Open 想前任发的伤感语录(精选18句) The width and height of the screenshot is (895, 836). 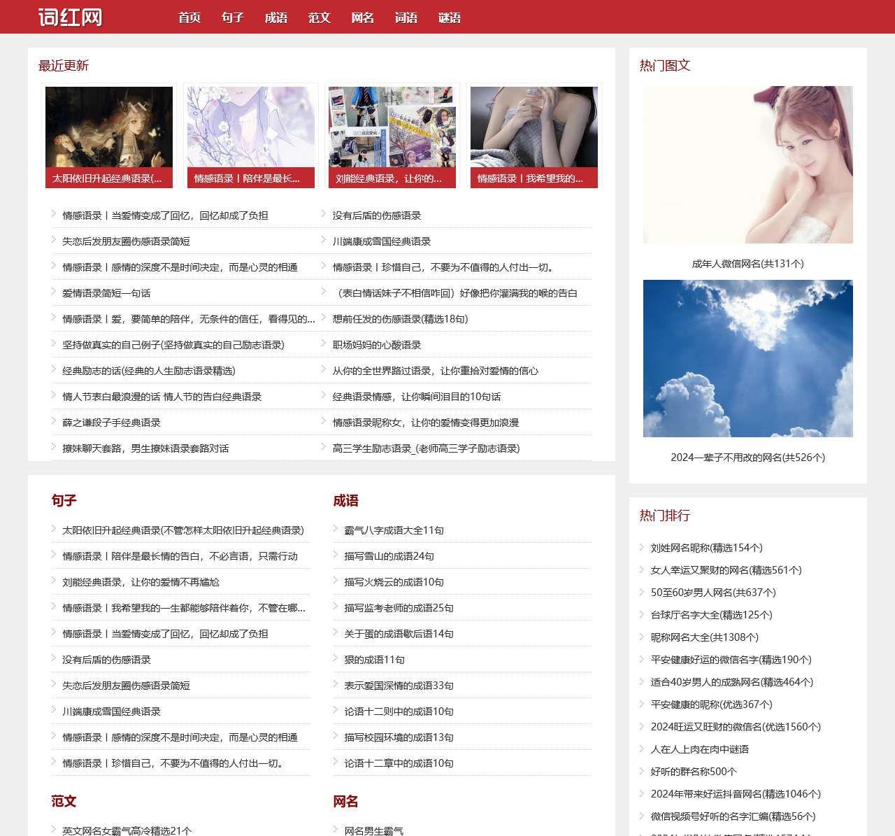(x=401, y=319)
